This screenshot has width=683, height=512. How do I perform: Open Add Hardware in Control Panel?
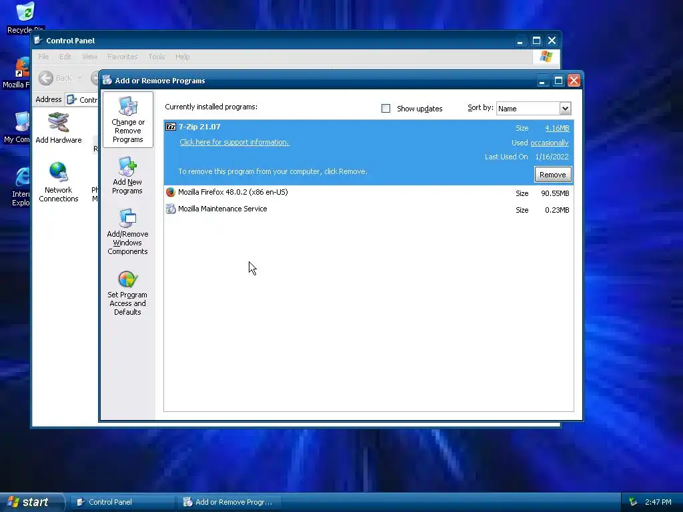59,127
